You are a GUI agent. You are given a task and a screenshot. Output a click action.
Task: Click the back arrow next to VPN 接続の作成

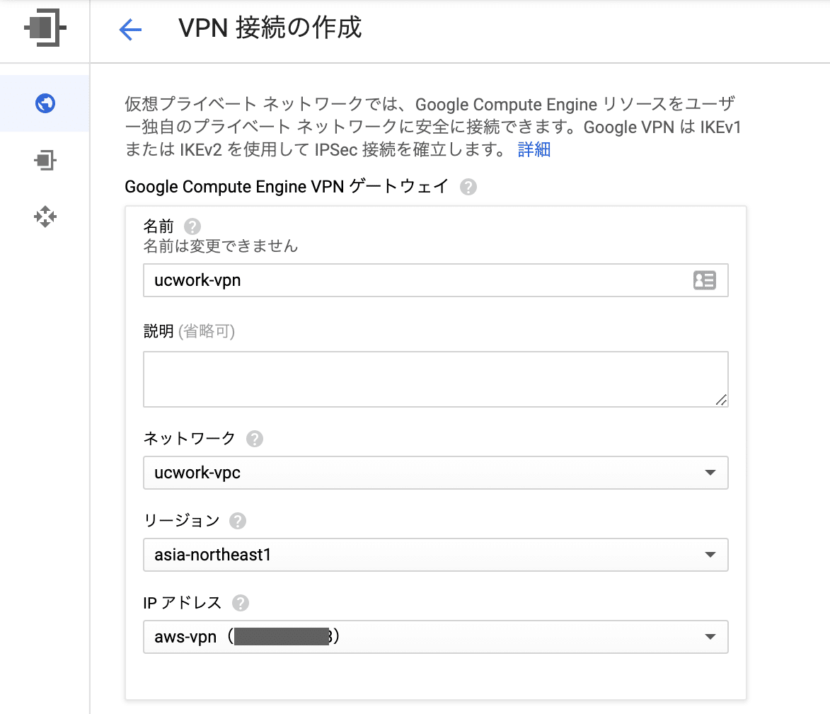pyautogui.click(x=130, y=30)
